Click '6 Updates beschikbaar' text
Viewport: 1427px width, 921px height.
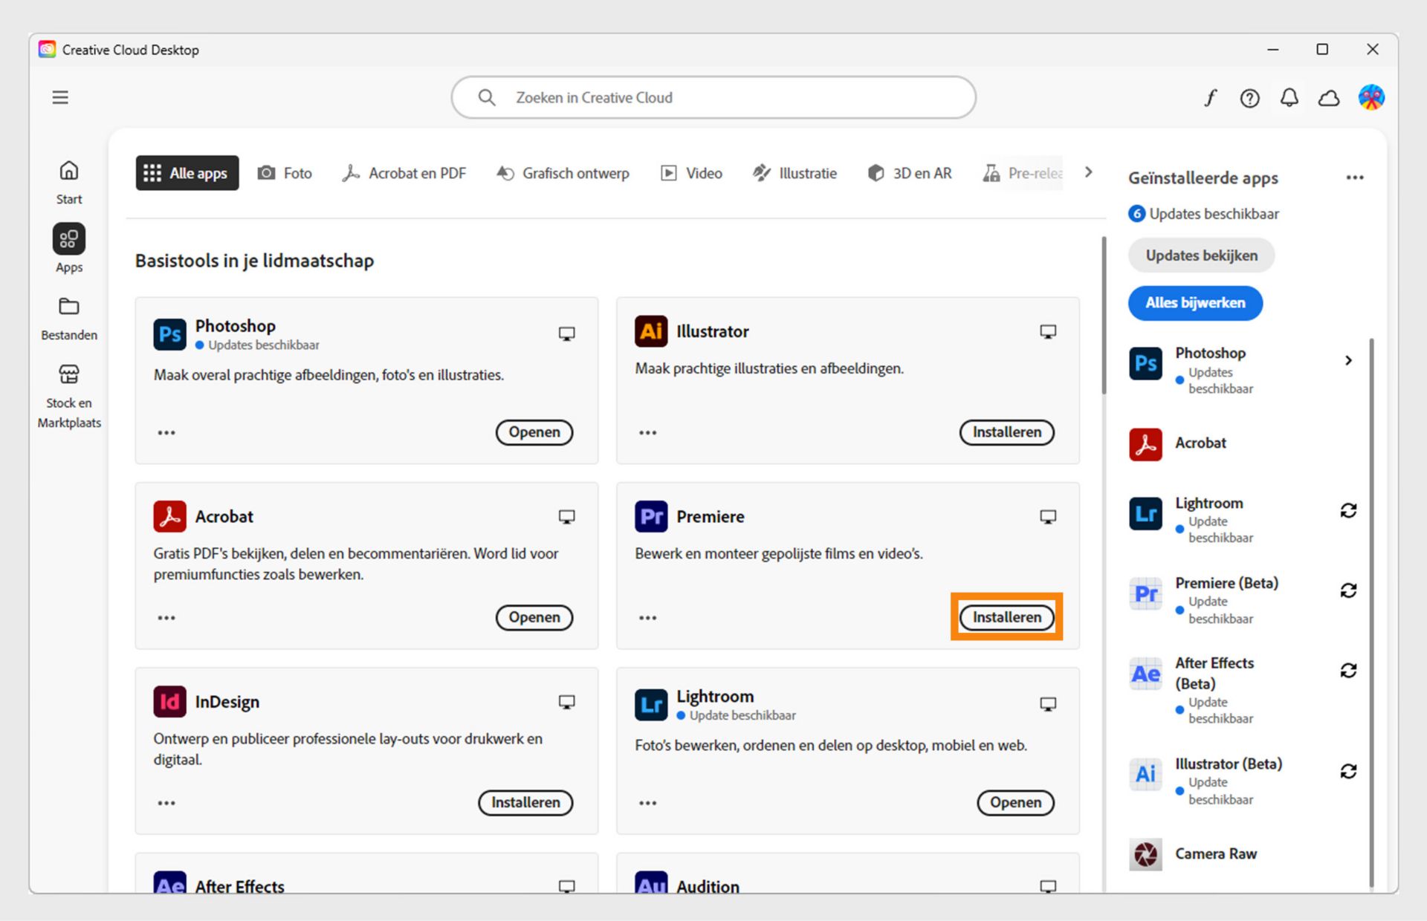click(1203, 214)
